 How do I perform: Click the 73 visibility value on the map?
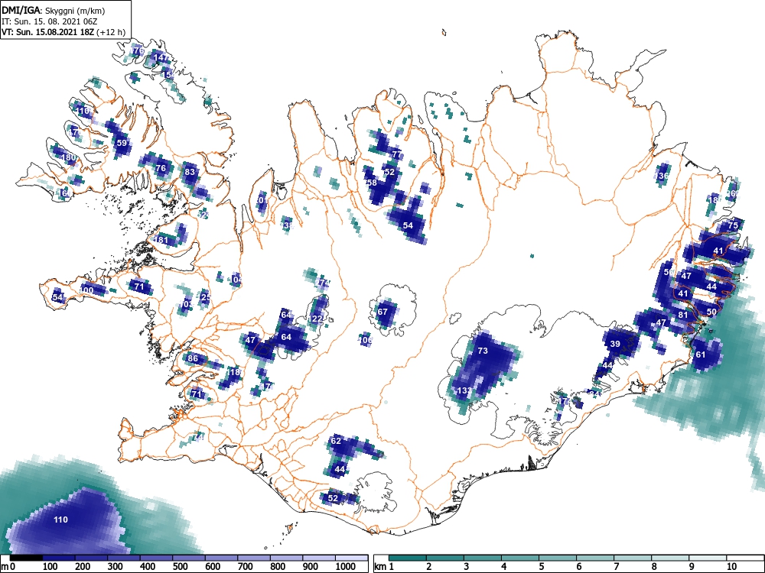483,351
